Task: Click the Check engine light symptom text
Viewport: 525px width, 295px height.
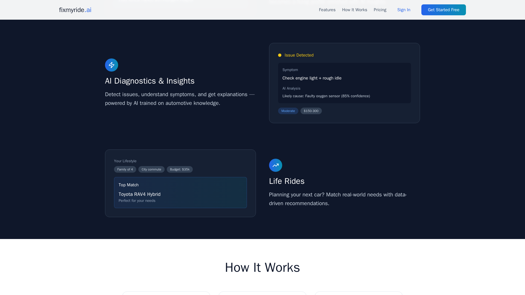Action: pos(312,78)
